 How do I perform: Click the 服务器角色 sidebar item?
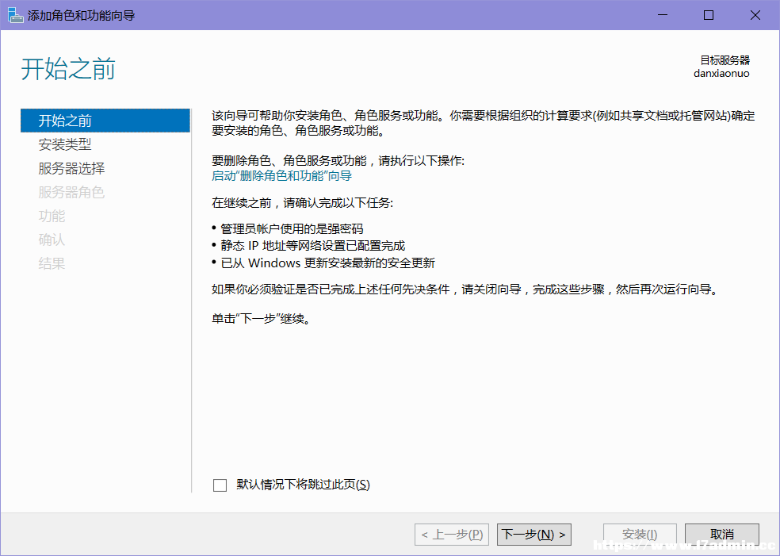click(71, 192)
